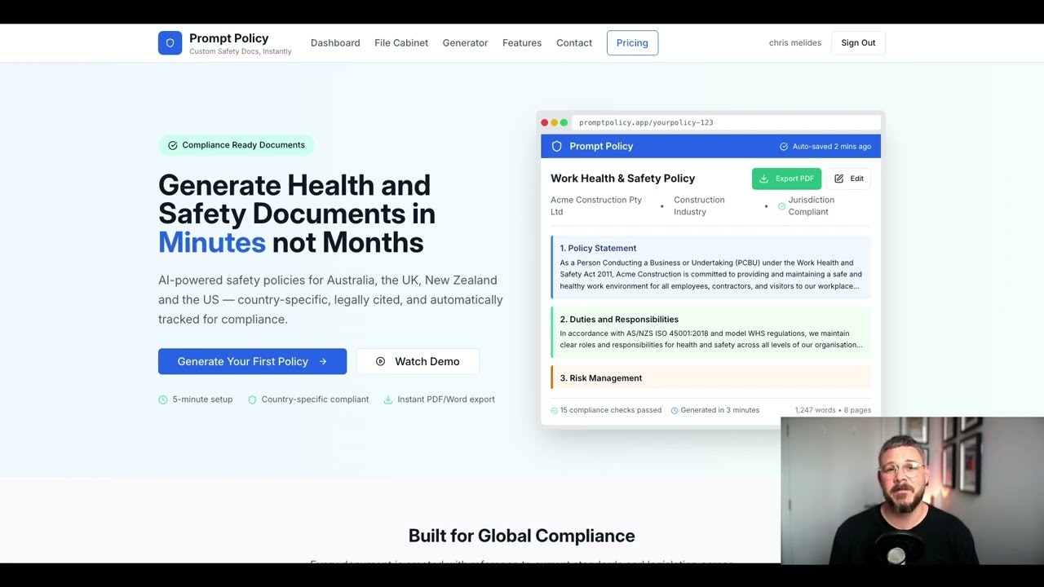
Task: Click the clock icon beside 5-minute setup
Action: coord(163,399)
